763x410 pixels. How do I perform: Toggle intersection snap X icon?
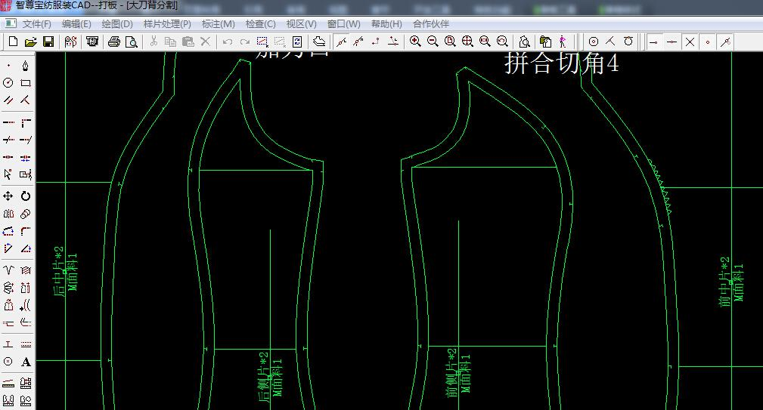click(x=690, y=42)
